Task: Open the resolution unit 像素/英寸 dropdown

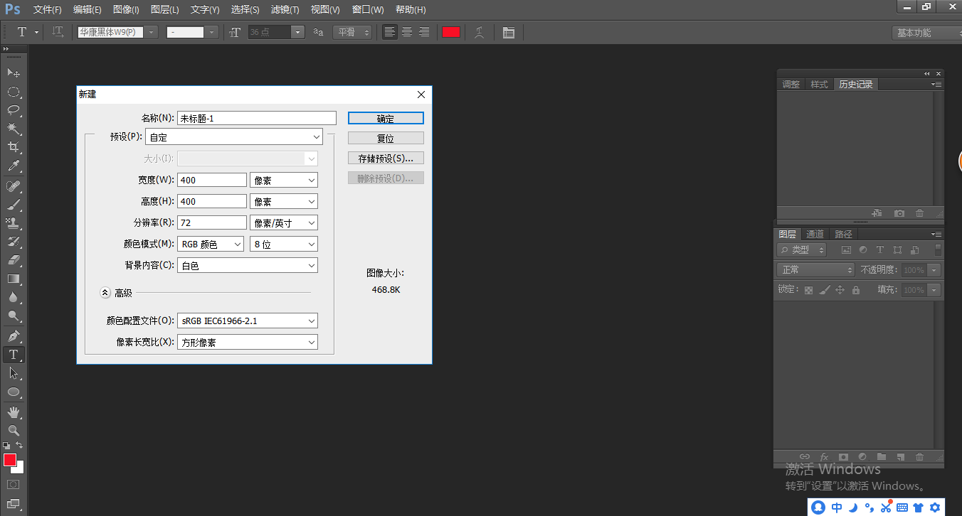Action: tap(284, 223)
